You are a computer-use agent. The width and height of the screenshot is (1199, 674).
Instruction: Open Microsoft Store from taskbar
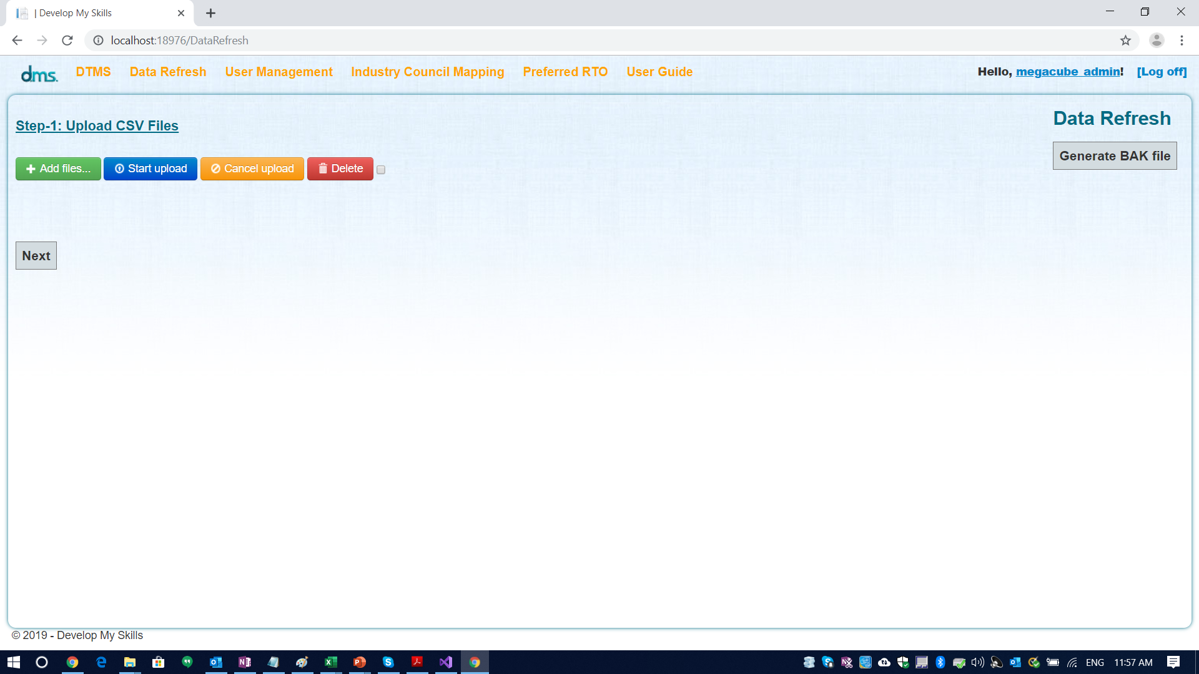tap(159, 662)
